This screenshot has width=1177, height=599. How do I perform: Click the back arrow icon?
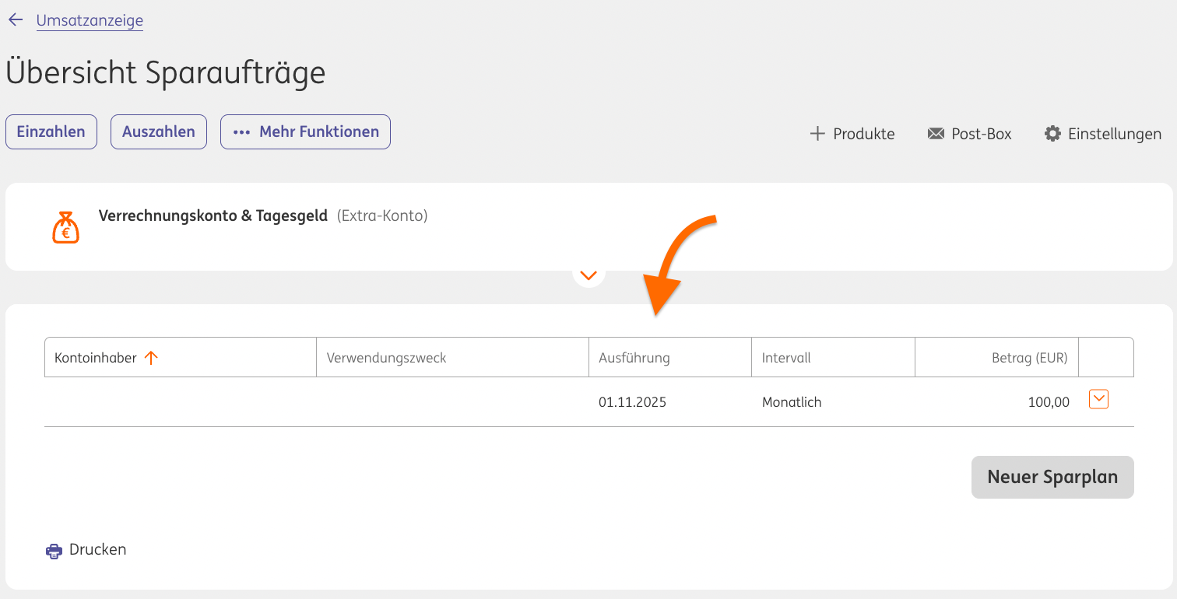coord(16,20)
